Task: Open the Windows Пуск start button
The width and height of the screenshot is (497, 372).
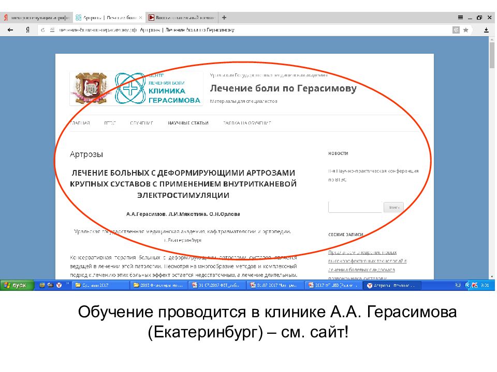Action: click(x=17, y=285)
